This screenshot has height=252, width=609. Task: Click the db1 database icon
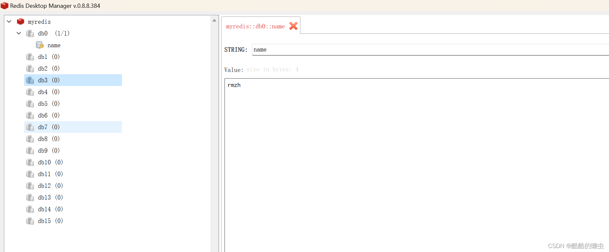30,57
